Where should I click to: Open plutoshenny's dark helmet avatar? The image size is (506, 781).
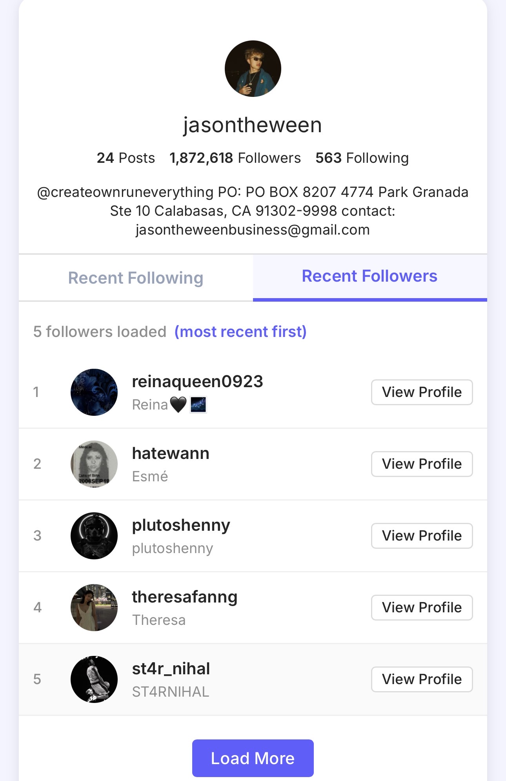(x=94, y=535)
